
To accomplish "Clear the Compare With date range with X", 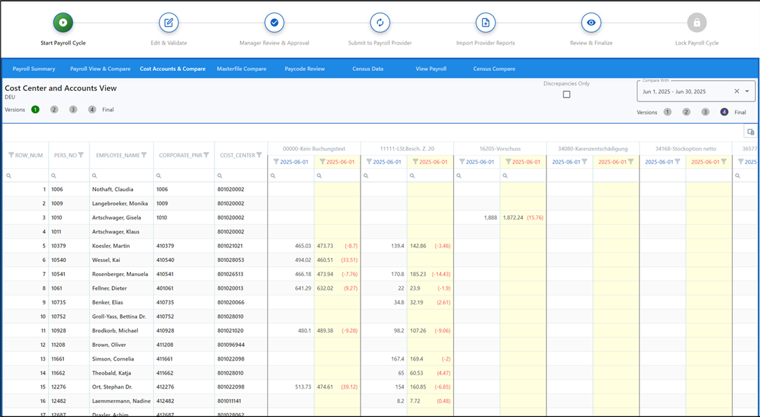I will pos(738,90).
